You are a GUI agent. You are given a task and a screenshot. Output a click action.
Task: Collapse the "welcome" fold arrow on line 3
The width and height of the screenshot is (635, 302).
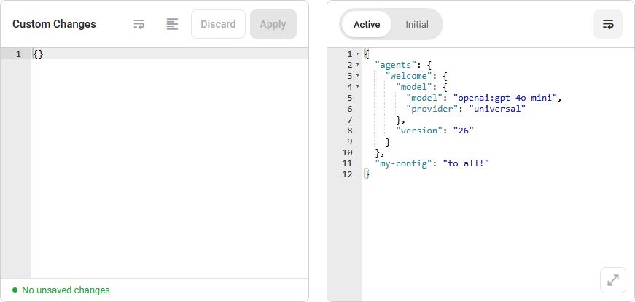(x=357, y=76)
